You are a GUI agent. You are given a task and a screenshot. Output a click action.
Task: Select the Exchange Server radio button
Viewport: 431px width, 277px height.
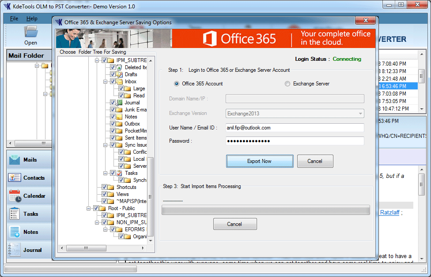tap(287, 84)
